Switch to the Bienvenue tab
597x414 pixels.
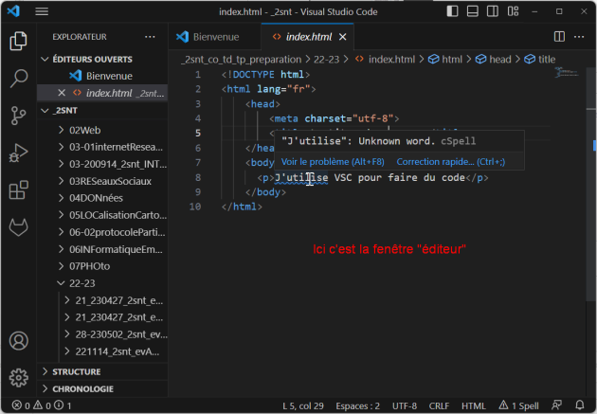pyautogui.click(x=215, y=37)
